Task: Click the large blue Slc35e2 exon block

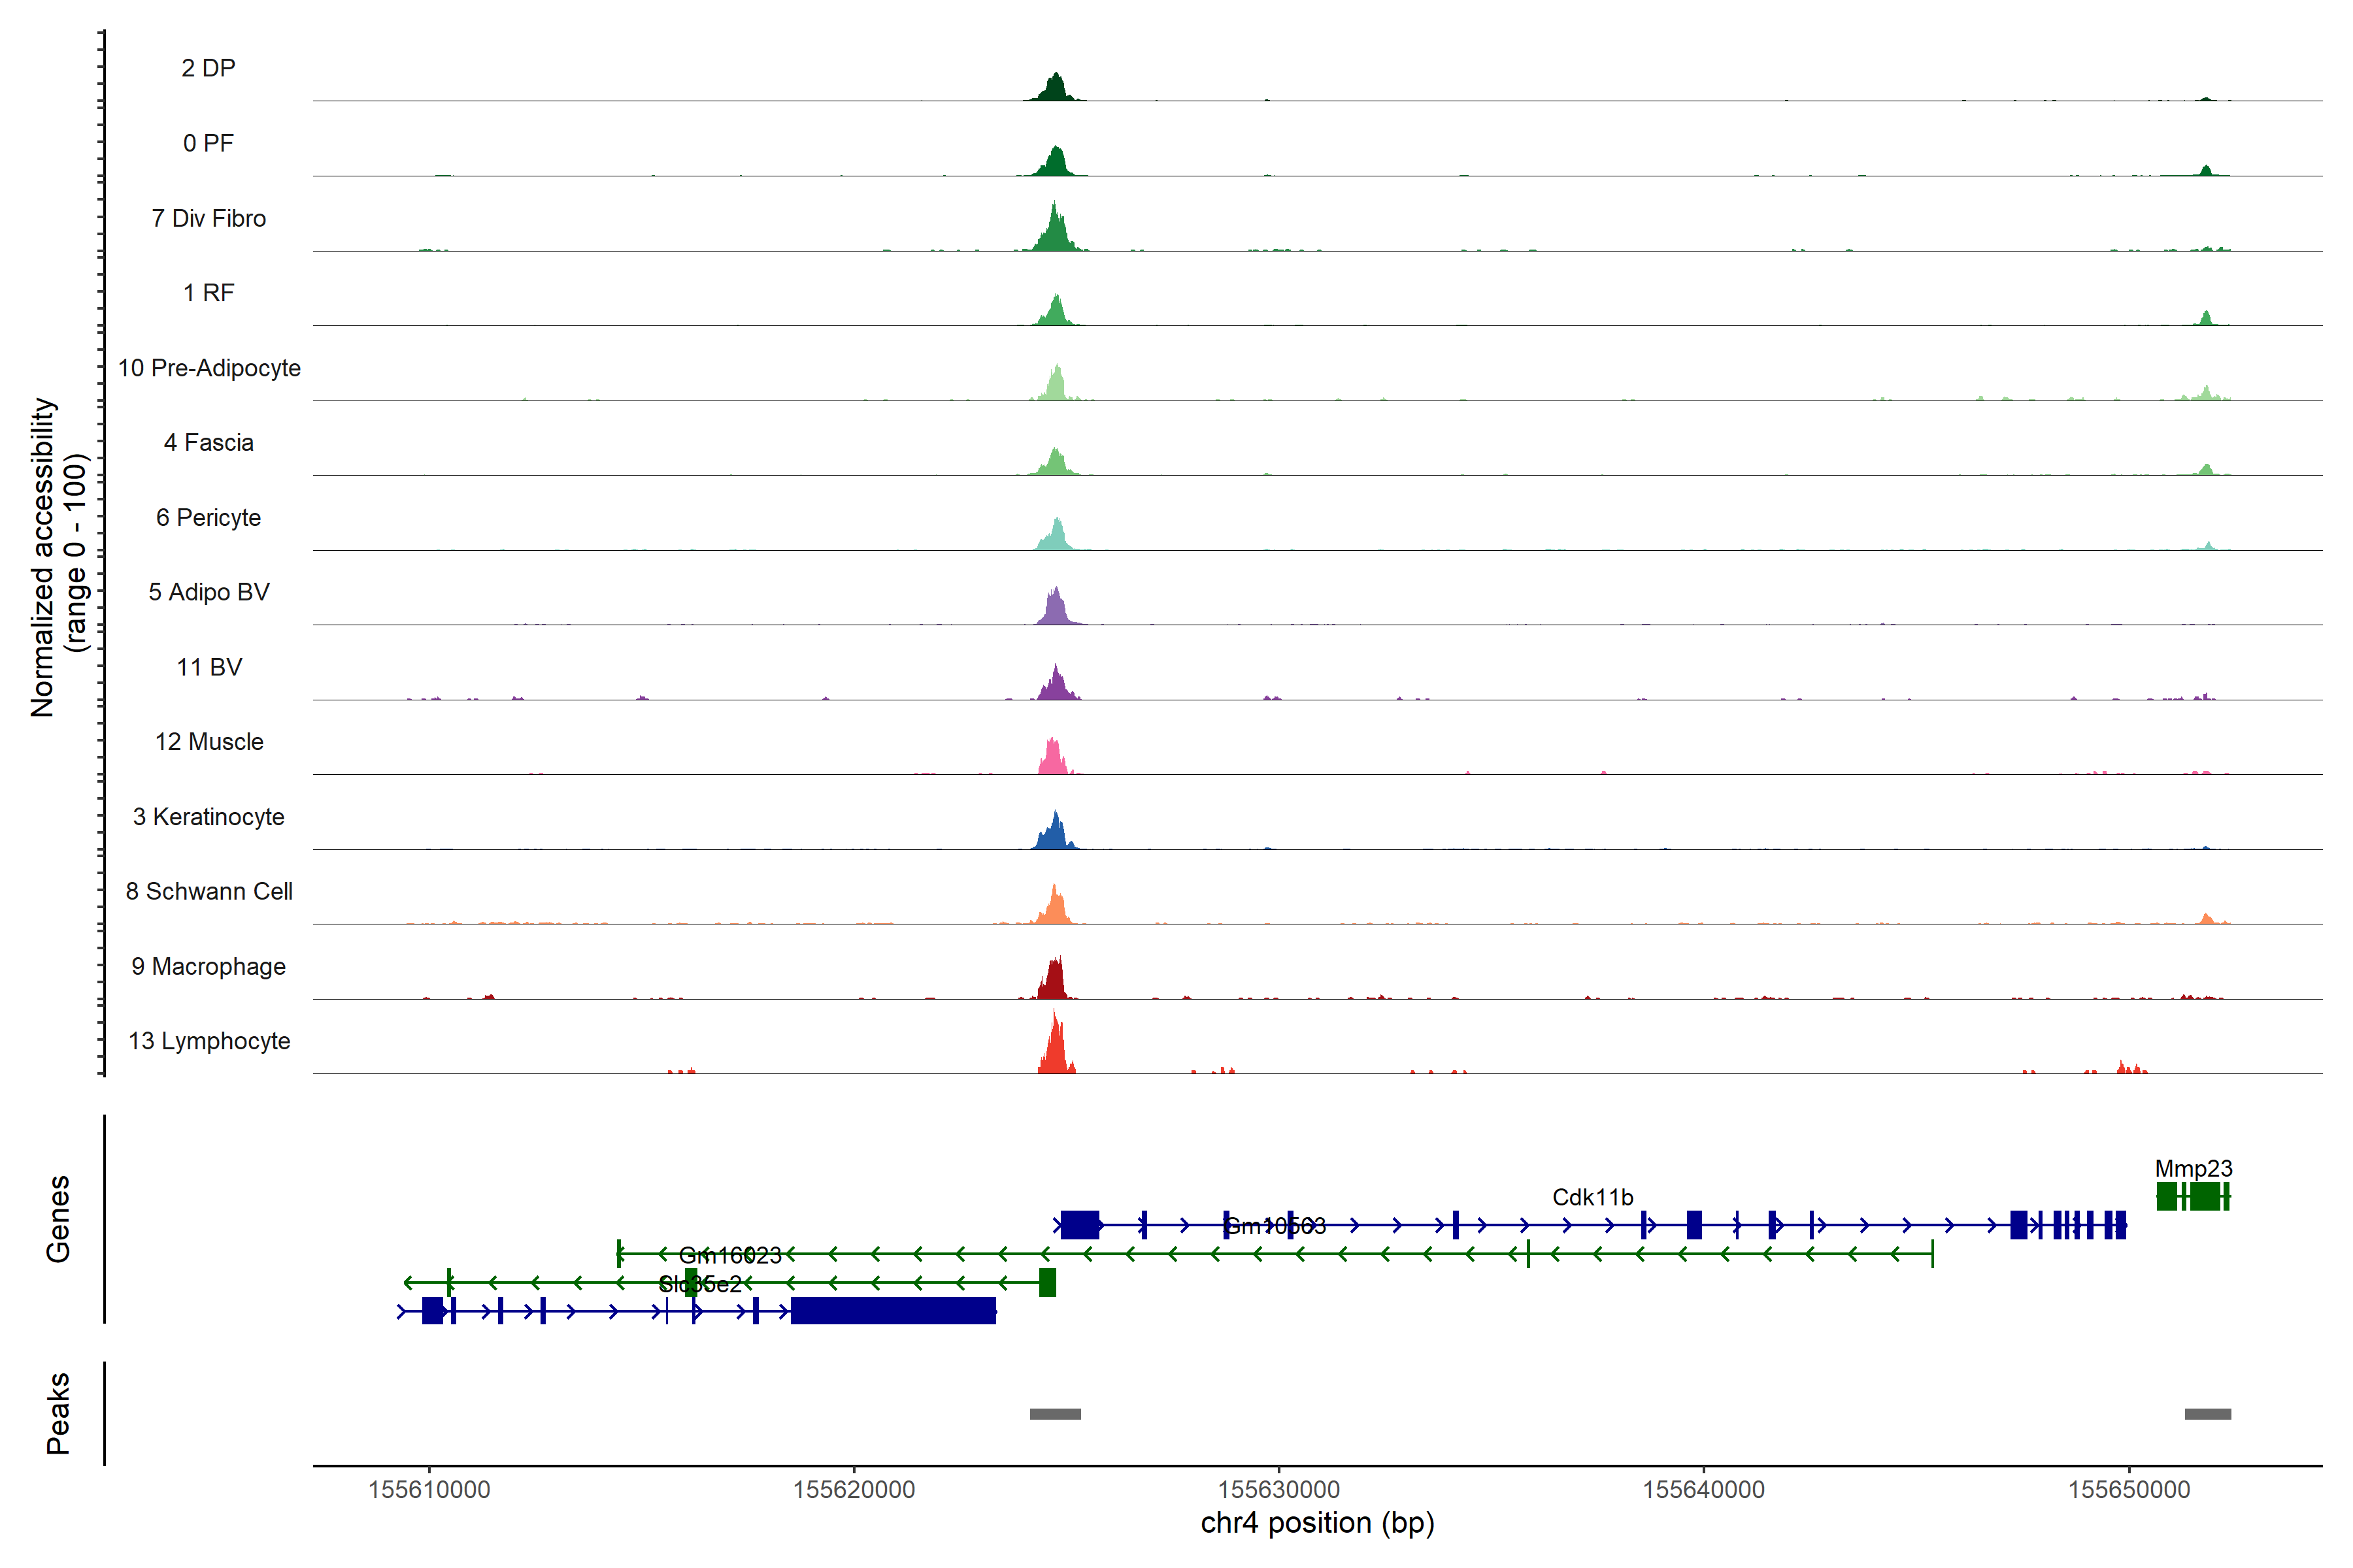Action: (x=892, y=1310)
